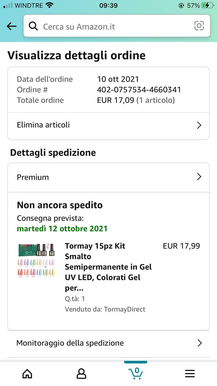Tap the delivery date martedì 12 ottobre 2021

click(x=62, y=228)
